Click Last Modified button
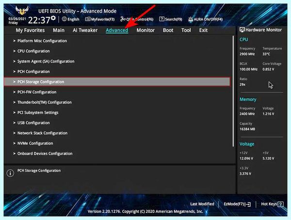The height and width of the screenshot is (220, 291). pos(202,204)
